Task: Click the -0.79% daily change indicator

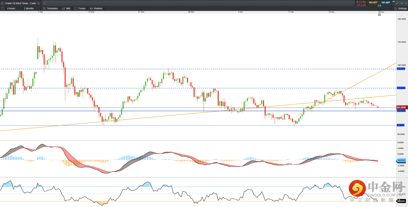Action: [361, 2]
